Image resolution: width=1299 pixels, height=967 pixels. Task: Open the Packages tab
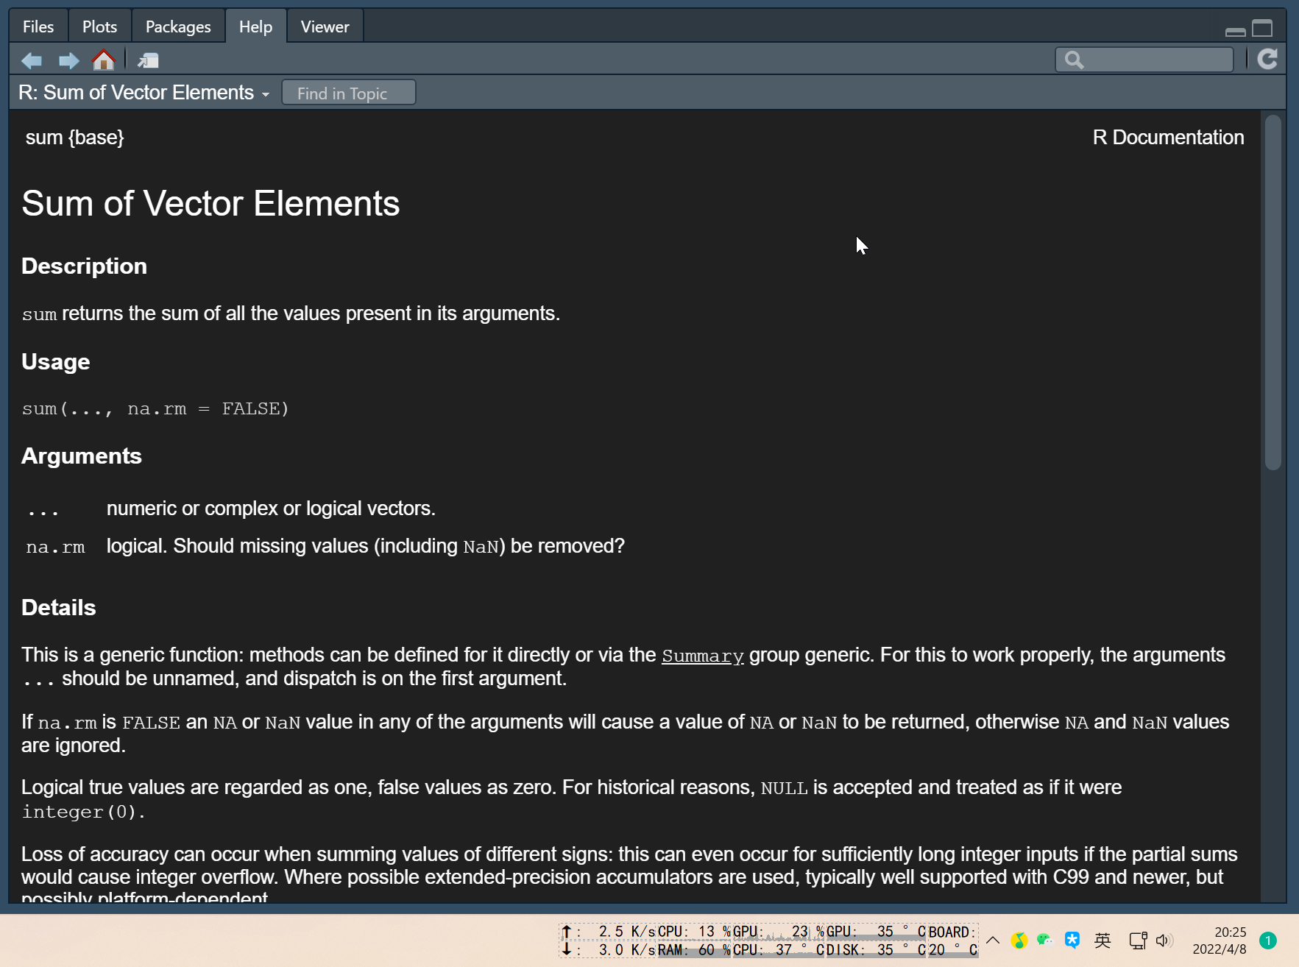point(178,26)
